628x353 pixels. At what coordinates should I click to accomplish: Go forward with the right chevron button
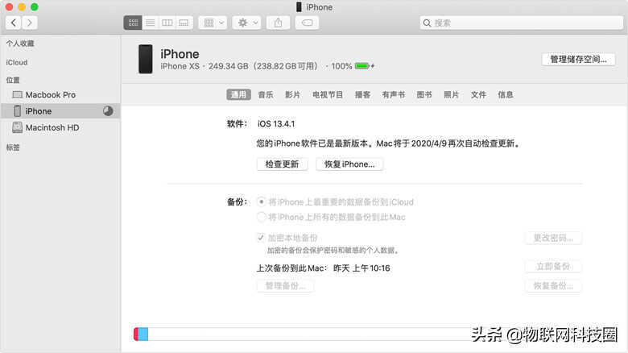coord(30,23)
